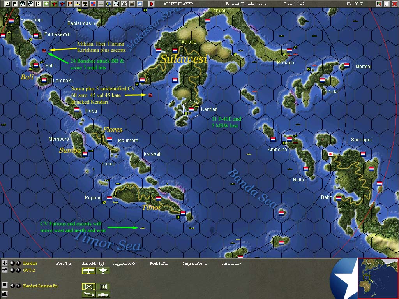Image resolution: width=399 pixels, height=299 pixels.
Task: Click the 'Forecast: Thunderstorms' status text
Action: tap(246, 4)
